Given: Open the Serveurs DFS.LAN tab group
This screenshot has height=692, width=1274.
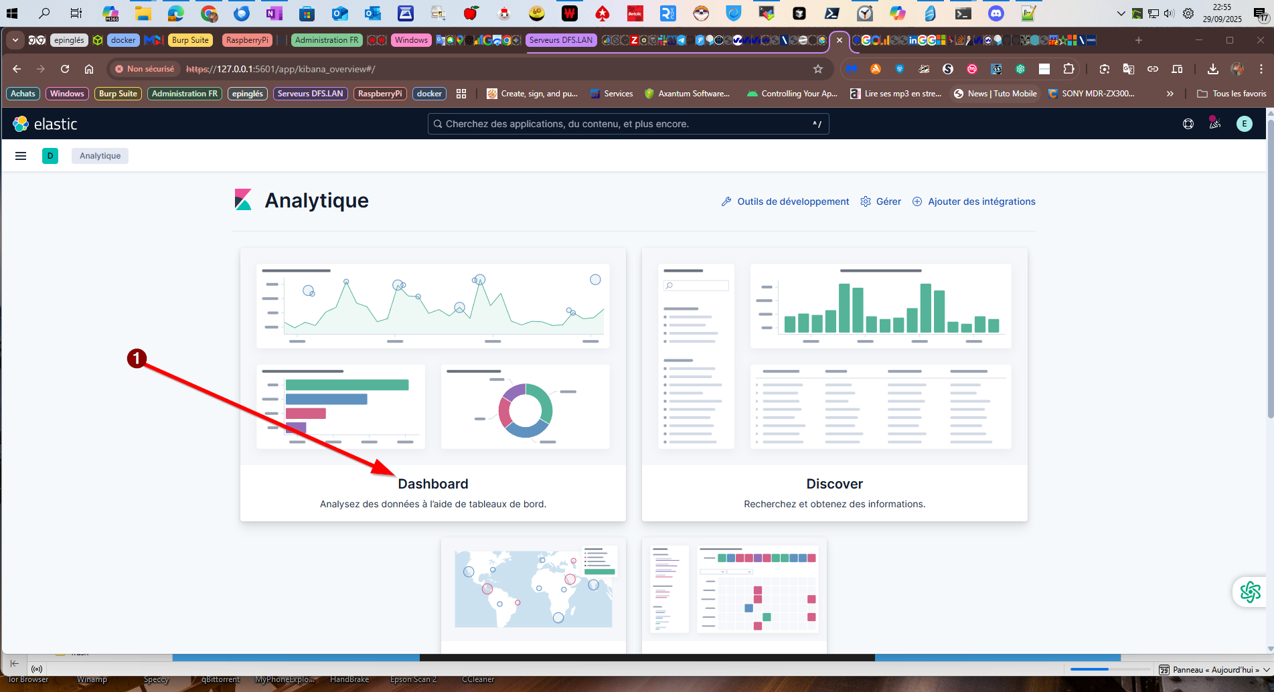Looking at the screenshot, I should click(561, 40).
